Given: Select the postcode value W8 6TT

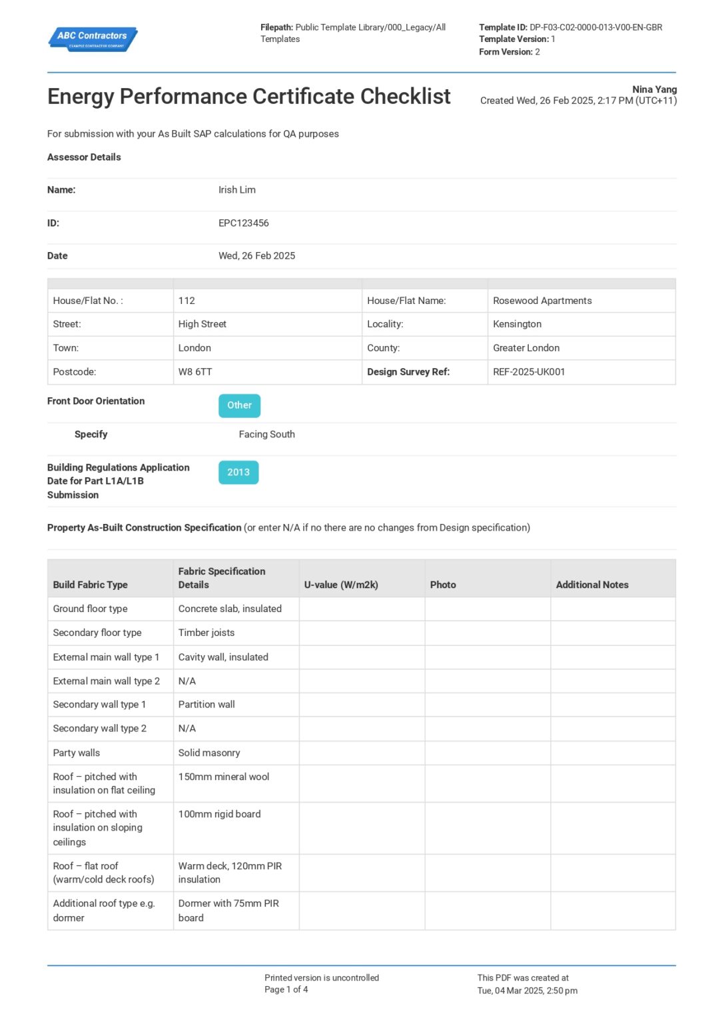Looking at the screenshot, I should 195,372.
